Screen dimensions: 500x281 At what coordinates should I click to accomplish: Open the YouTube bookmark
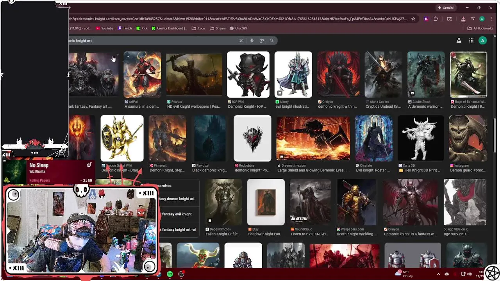pos(104,28)
